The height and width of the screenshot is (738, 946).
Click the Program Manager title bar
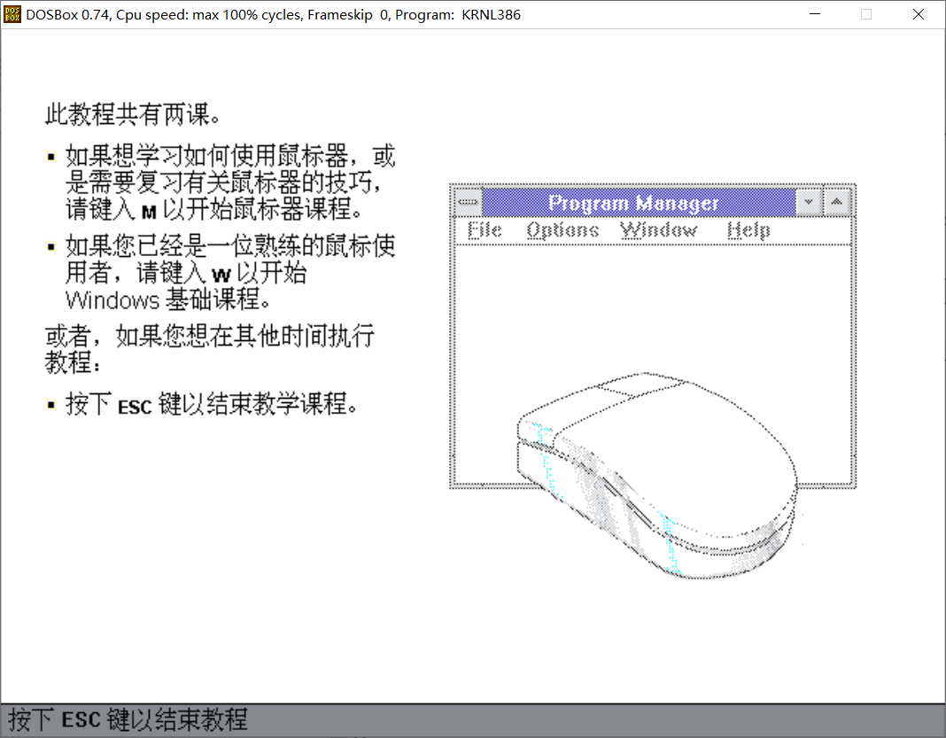pyautogui.click(x=639, y=202)
